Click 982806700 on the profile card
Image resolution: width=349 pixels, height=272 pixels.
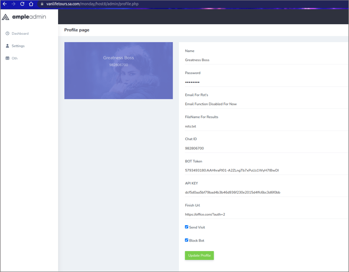point(118,65)
